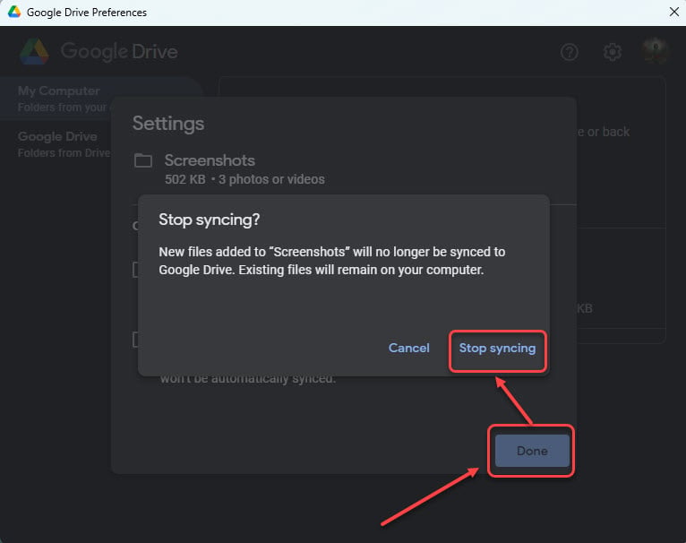This screenshot has height=543, width=686.
Task: Open the help question mark icon
Action: 570,53
